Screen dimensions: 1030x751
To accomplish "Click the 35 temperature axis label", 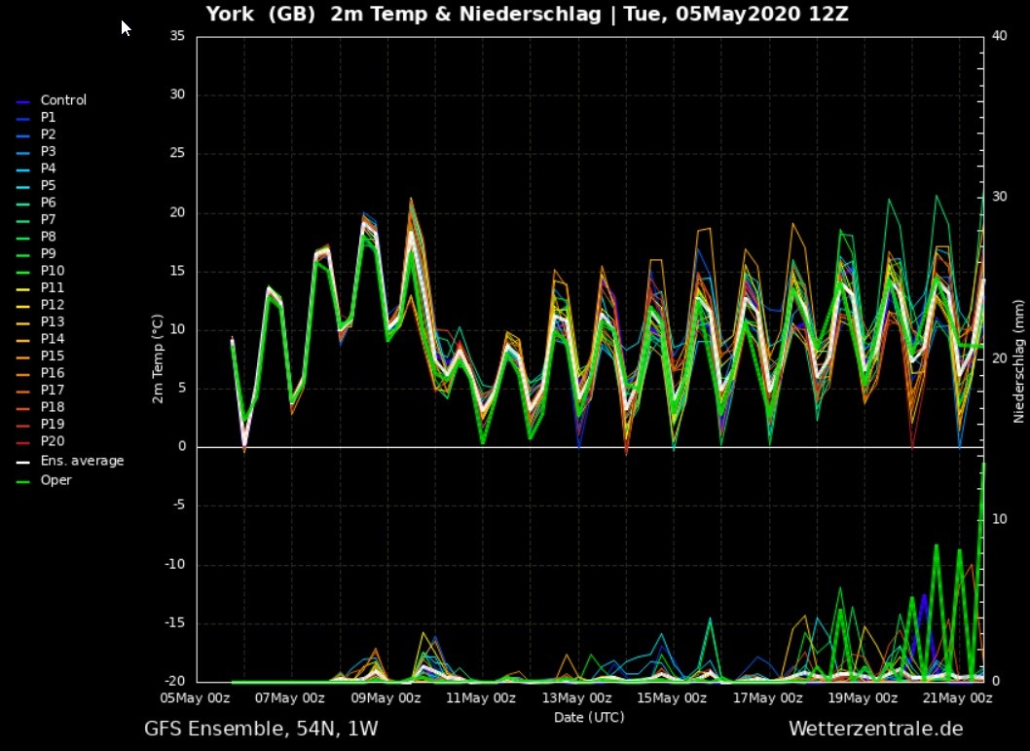I will 178,36.
